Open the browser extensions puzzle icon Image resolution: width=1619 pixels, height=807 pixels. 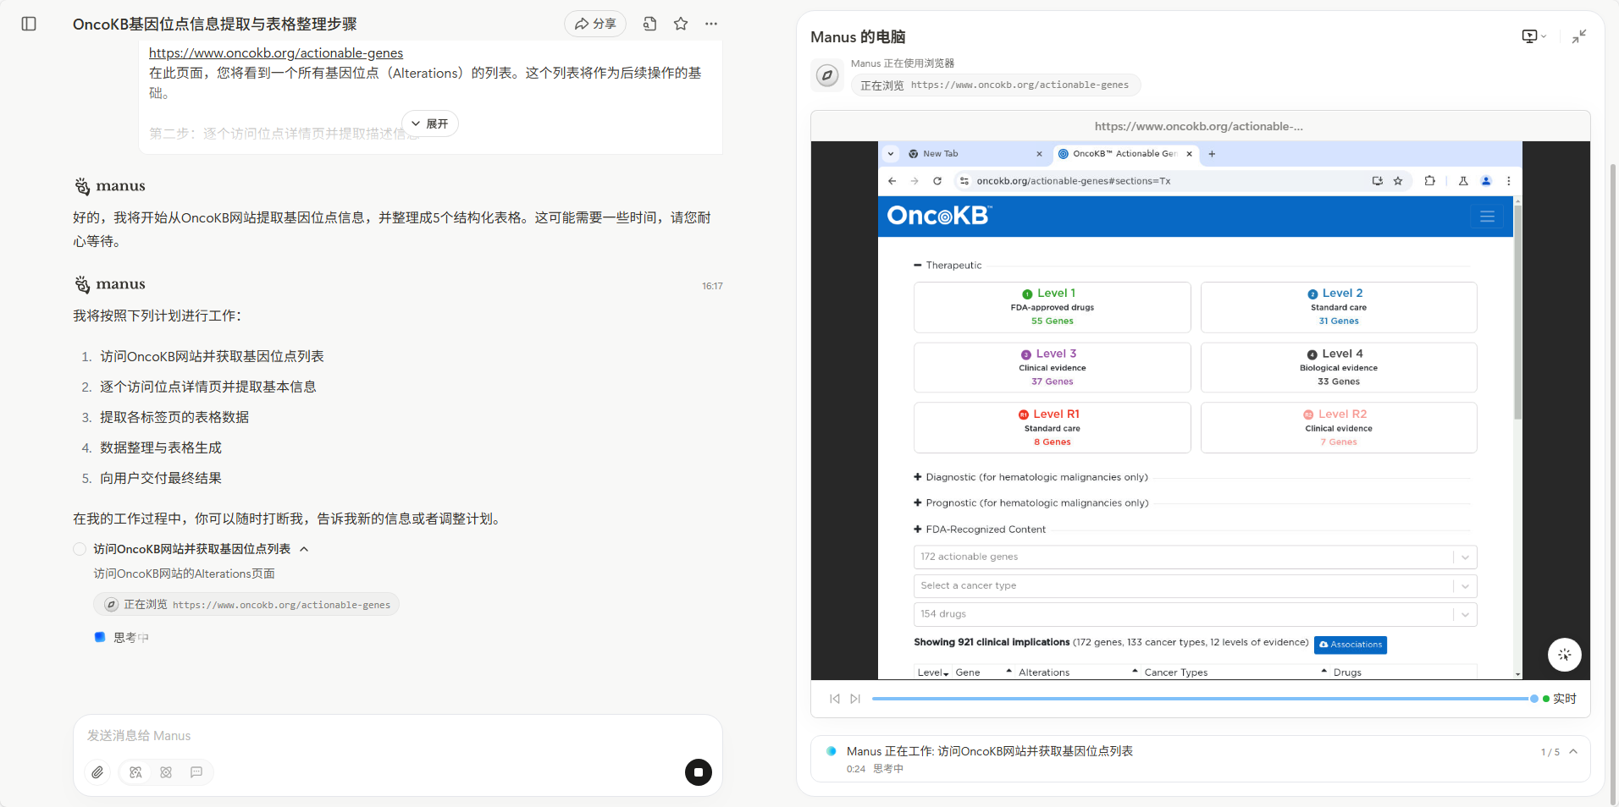[1430, 181]
